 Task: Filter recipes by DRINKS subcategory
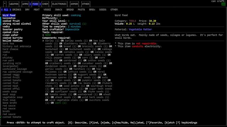click(x=17, y=10)
